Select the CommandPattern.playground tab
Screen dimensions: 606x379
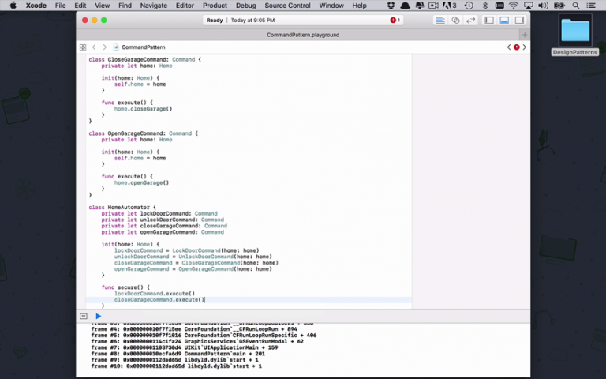coord(303,35)
